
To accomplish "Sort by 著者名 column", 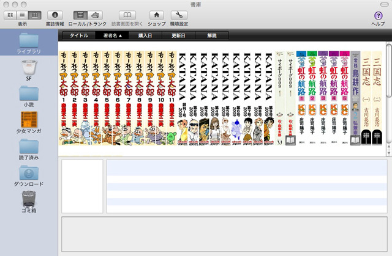I will [112, 35].
